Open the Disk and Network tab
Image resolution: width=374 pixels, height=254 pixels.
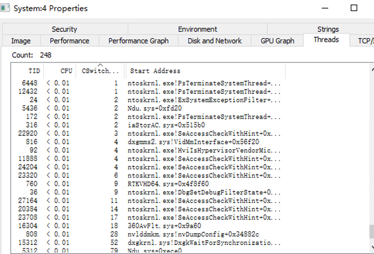pos(215,41)
